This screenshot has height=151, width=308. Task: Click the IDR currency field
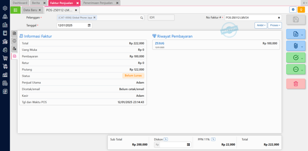tap(161, 18)
